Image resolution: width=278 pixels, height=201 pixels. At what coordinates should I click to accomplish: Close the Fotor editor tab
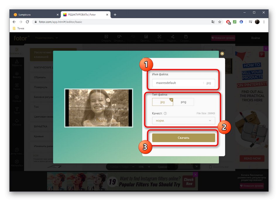click(107, 15)
